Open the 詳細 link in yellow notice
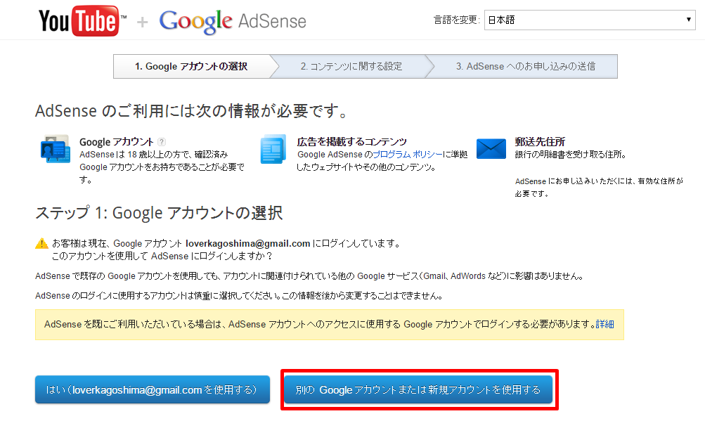This screenshot has width=705, height=428. 604,324
